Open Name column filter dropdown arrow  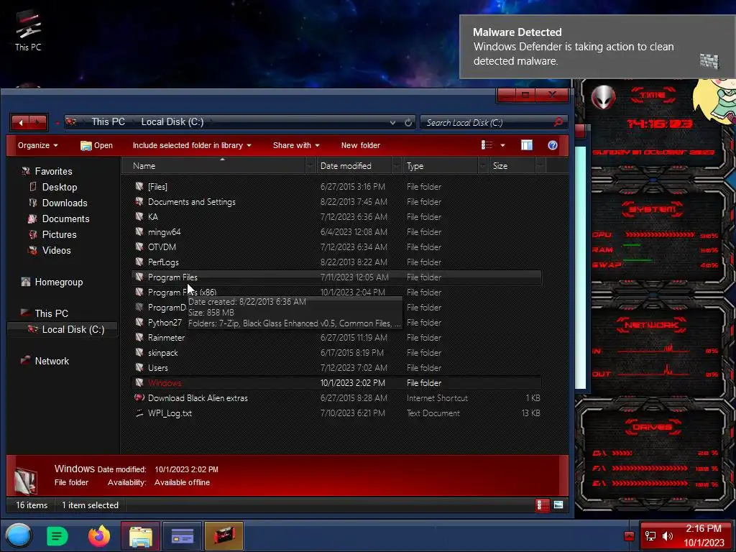point(310,166)
